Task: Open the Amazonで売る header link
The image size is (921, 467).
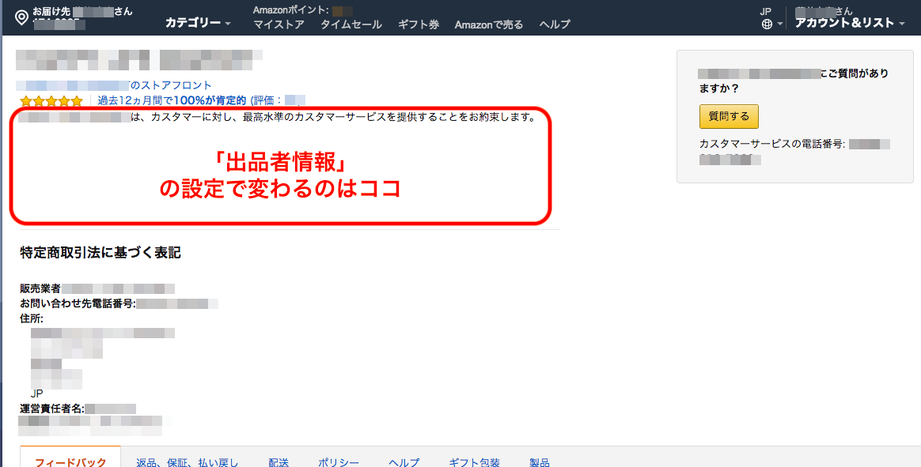Action: pyautogui.click(x=488, y=24)
